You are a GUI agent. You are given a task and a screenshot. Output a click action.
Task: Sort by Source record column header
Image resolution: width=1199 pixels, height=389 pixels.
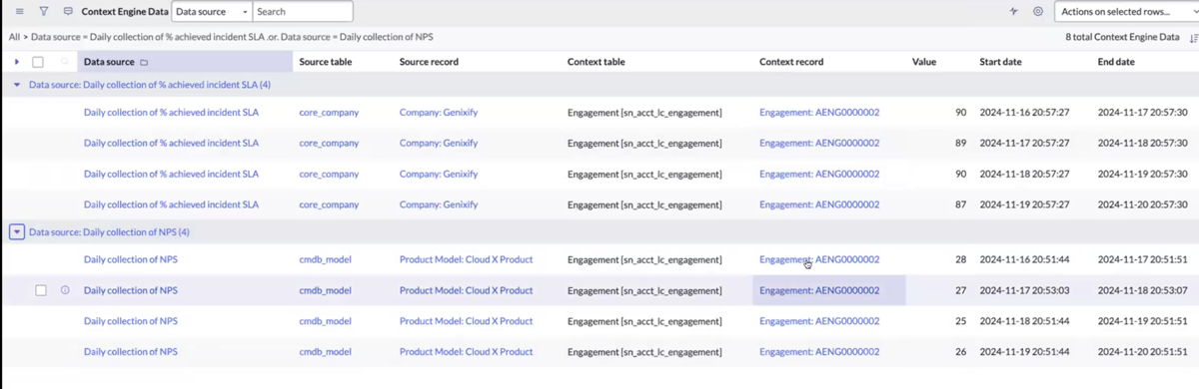(x=429, y=62)
